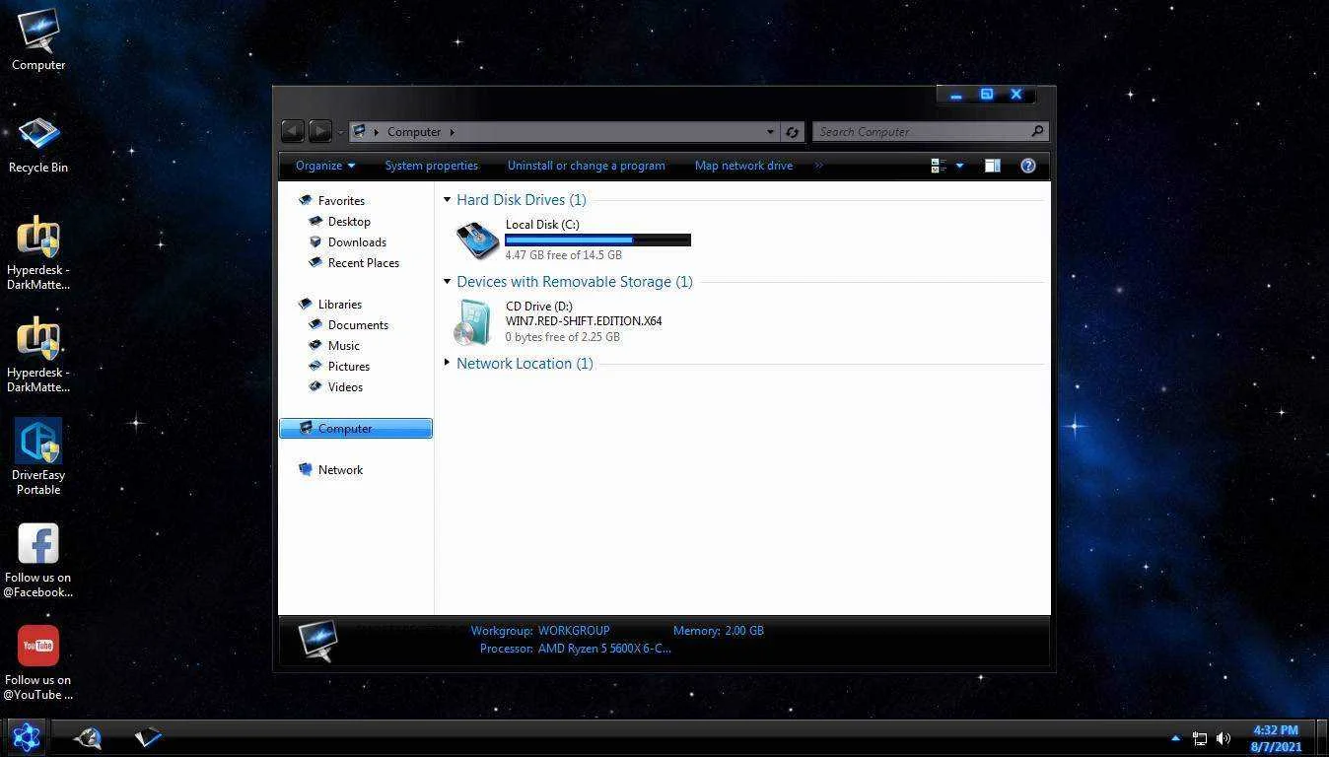Select the Local Disk (C:) drive icon
This screenshot has height=757, width=1329.
pos(477,240)
